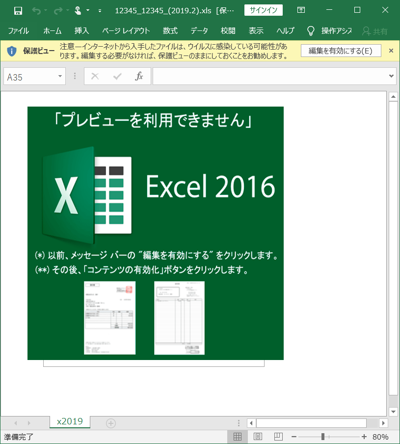The width and height of the screenshot is (400, 444).
Task: Click the zoom in plus button
Action: point(364,437)
